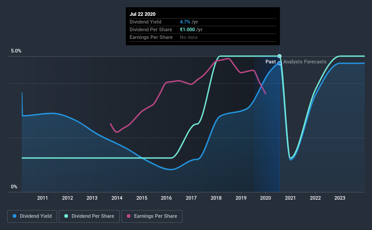The width and height of the screenshot is (372, 230).
Task: Click the teal data point marker at Jul 2020
Action: [280, 56]
